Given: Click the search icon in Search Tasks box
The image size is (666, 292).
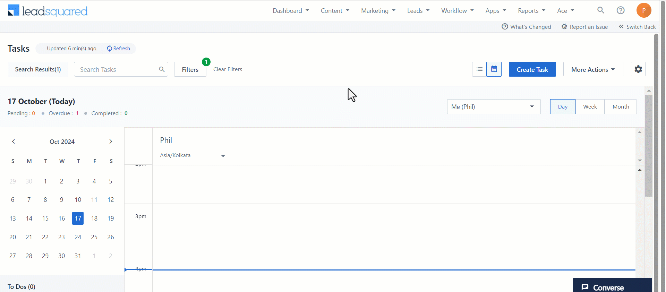Looking at the screenshot, I should [x=162, y=69].
